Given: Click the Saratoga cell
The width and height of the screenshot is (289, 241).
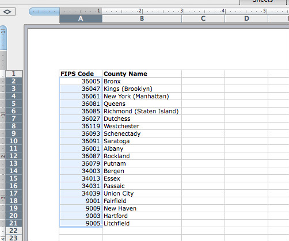Looking at the screenshot, I should (x=142, y=141).
